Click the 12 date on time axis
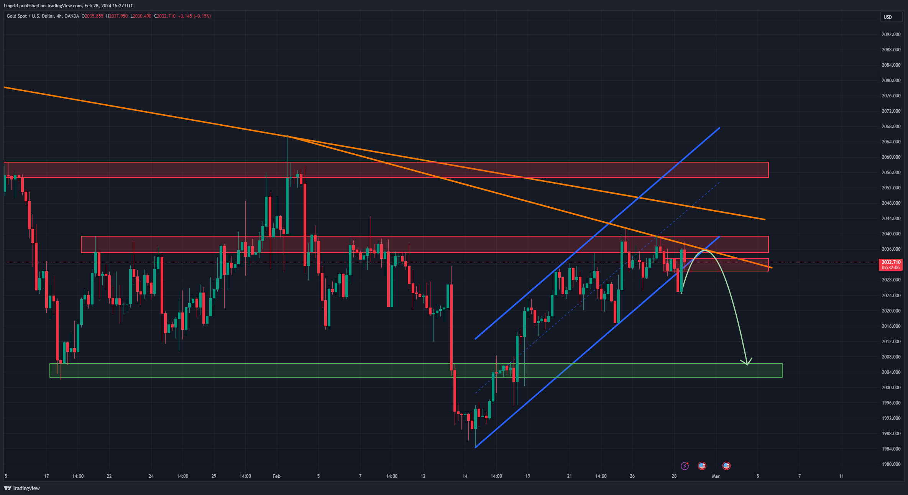Image resolution: width=908 pixels, height=495 pixels. [423, 476]
